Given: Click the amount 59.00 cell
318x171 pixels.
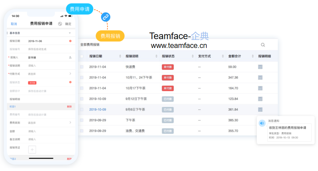Looking at the screenshot, I should point(232,67).
